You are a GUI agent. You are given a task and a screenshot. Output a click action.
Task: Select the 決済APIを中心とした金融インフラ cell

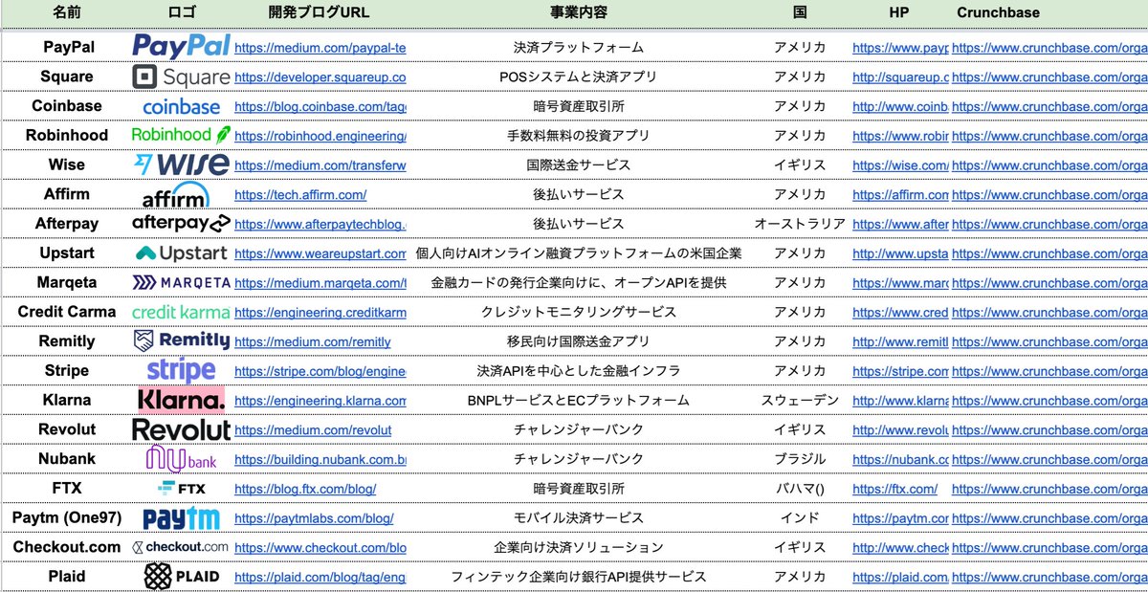(x=579, y=371)
